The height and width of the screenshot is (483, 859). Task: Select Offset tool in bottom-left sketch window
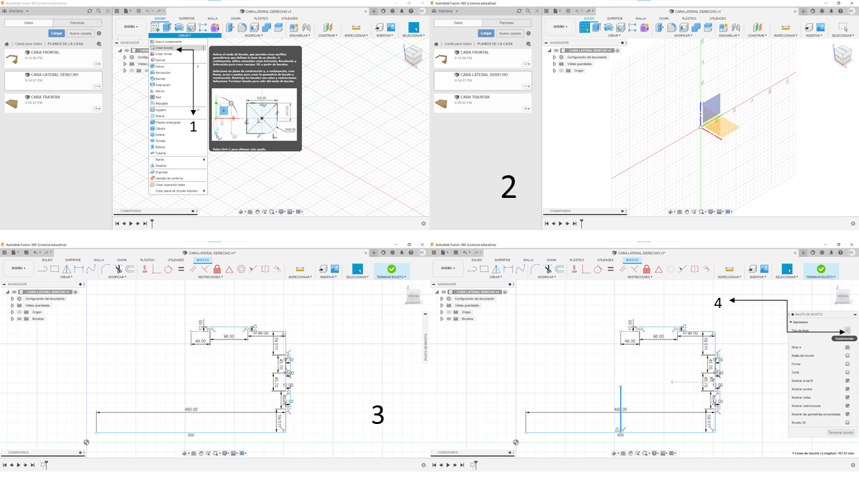pos(130,269)
